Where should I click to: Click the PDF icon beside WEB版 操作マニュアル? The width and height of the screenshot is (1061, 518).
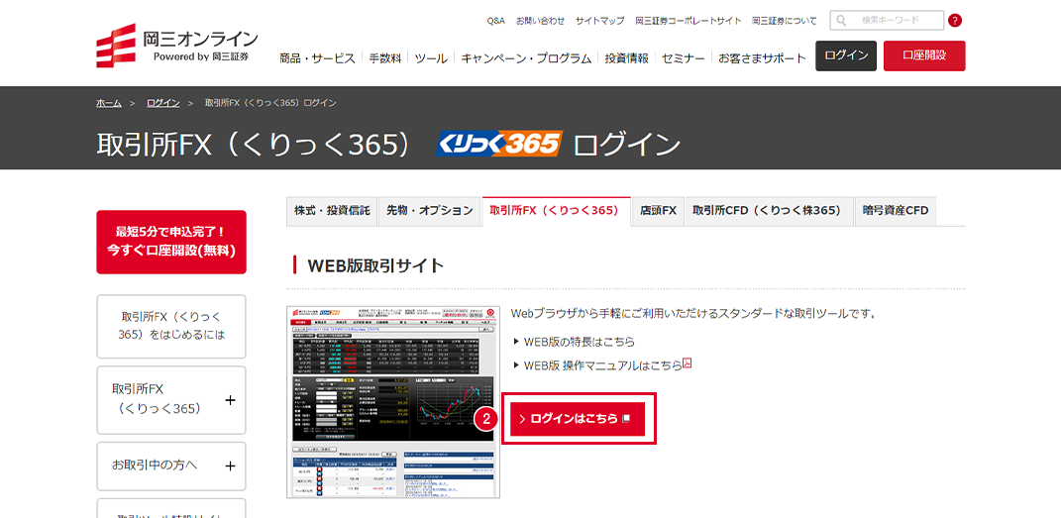[687, 363]
